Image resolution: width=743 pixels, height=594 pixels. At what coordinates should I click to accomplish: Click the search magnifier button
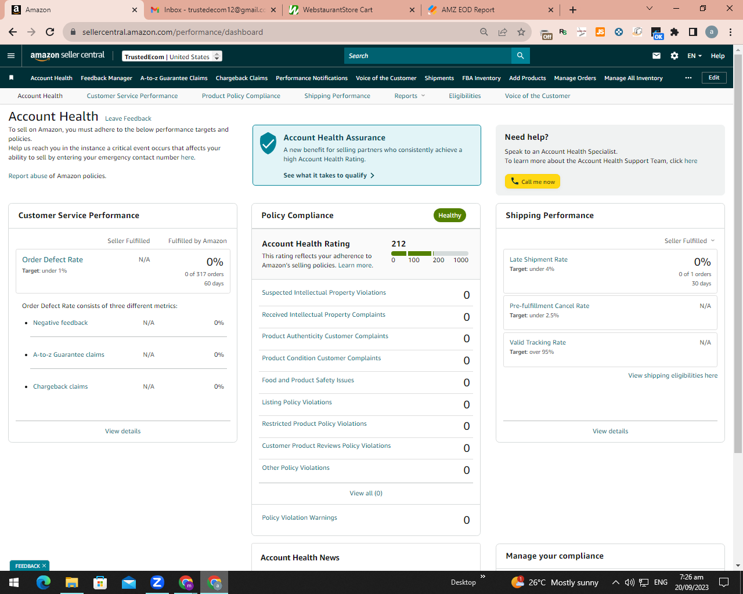(x=521, y=56)
